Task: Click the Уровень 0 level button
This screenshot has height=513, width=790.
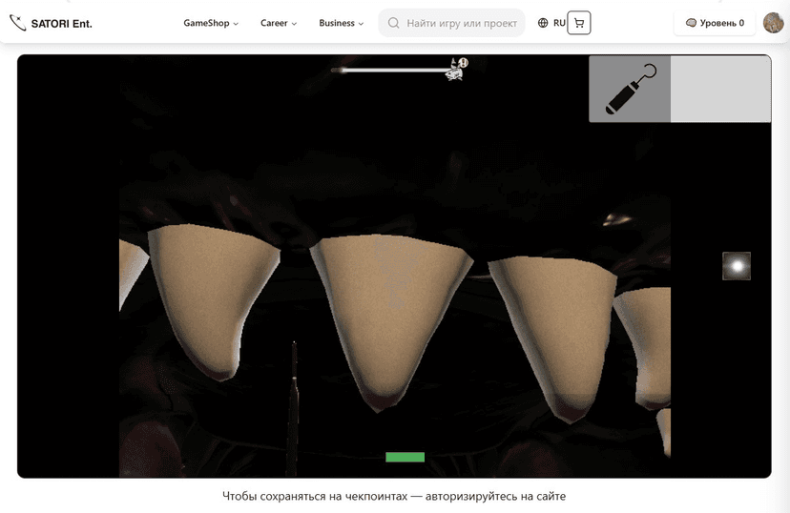Action: click(x=715, y=23)
